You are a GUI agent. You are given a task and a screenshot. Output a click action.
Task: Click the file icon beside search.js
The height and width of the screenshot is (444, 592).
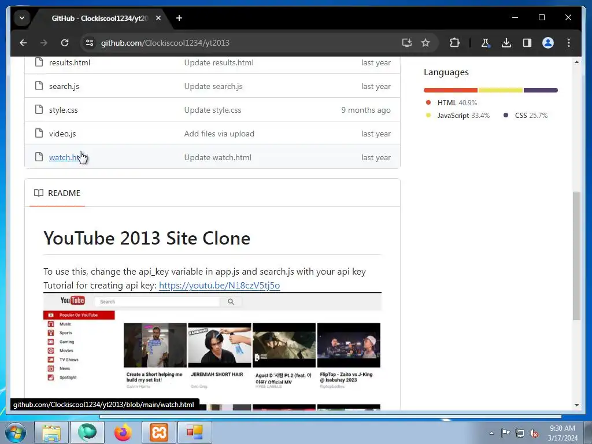pyautogui.click(x=39, y=86)
